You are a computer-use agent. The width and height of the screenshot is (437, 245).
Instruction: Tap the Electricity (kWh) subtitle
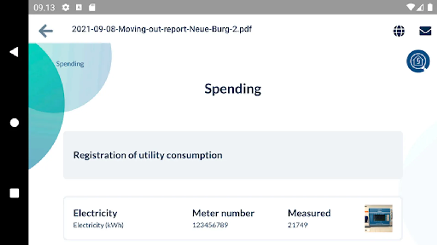pos(98,225)
